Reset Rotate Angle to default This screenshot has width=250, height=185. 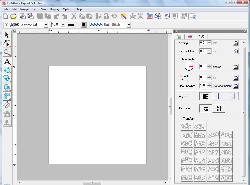point(236,67)
